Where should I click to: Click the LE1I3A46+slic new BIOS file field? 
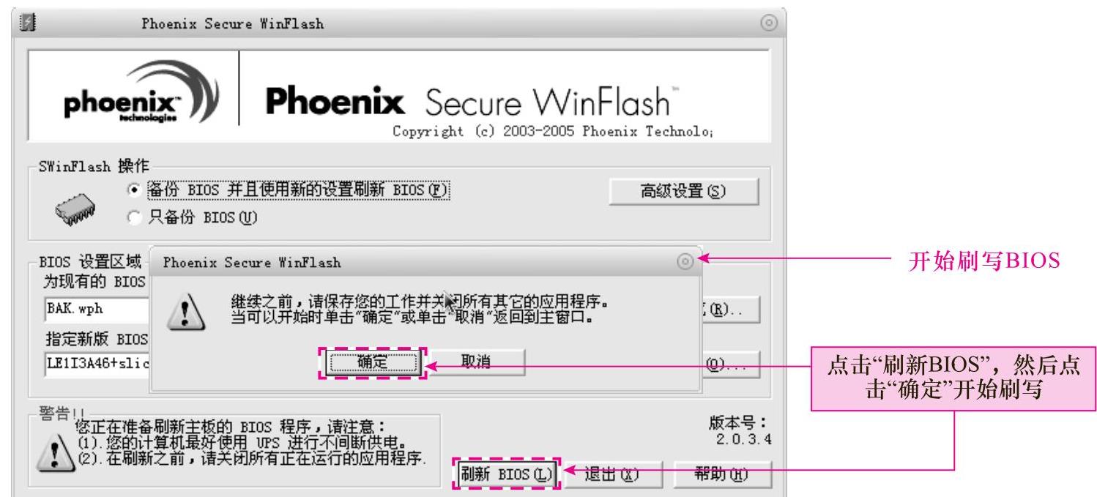click(96, 364)
